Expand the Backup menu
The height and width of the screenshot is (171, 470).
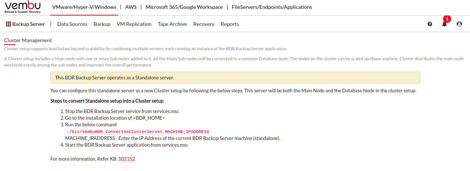102,24
